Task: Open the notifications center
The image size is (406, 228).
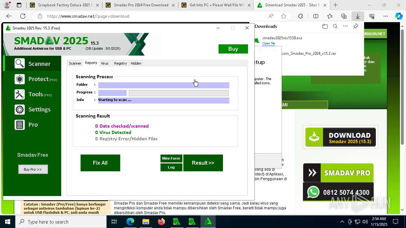Action: [396, 222]
